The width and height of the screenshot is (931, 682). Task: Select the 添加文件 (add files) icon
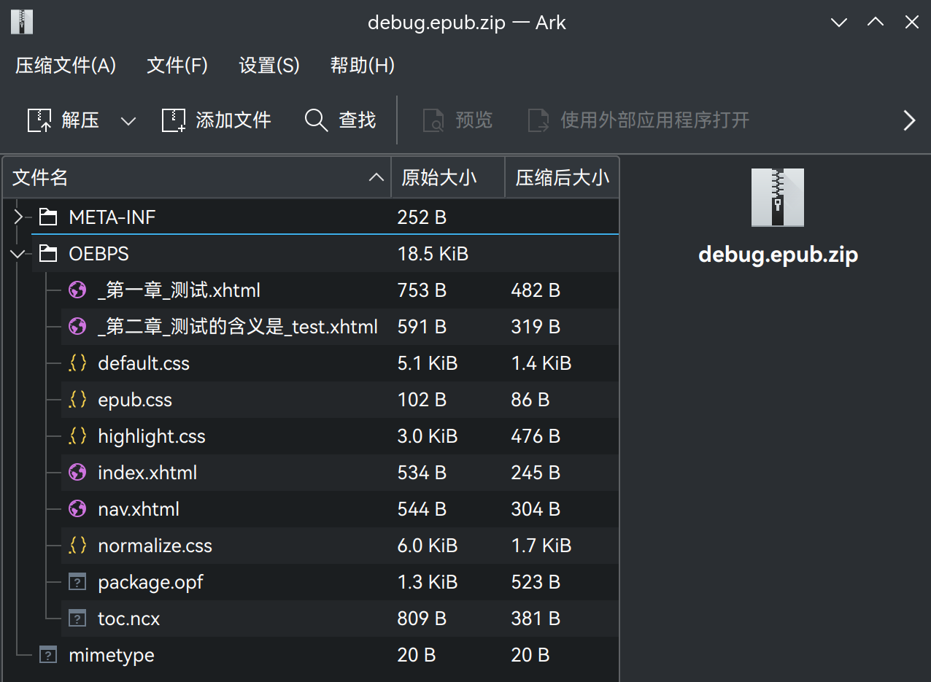tap(173, 120)
